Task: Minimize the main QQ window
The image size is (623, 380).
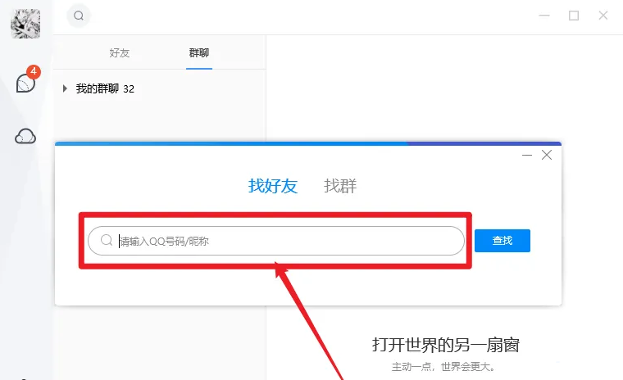Action: (x=544, y=16)
